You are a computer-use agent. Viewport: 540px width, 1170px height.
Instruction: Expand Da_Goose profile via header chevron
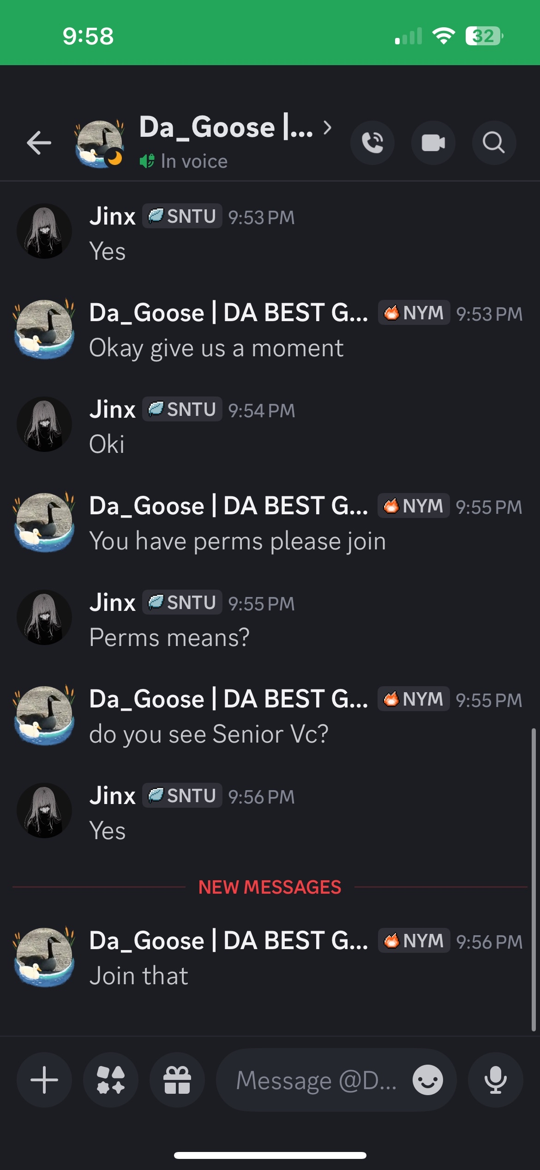(x=328, y=127)
